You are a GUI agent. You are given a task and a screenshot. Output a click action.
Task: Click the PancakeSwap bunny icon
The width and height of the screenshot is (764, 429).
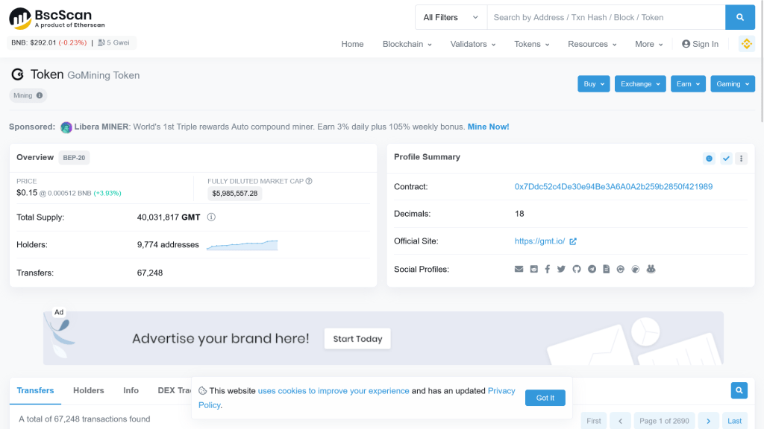651,269
